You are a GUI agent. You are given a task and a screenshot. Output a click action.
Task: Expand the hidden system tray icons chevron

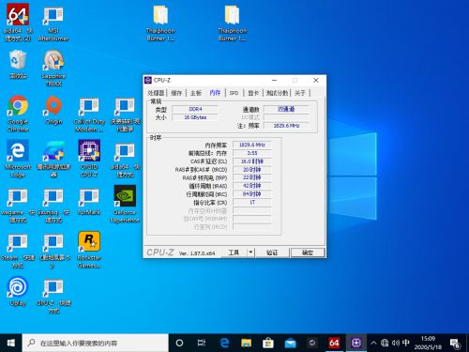tap(373, 343)
